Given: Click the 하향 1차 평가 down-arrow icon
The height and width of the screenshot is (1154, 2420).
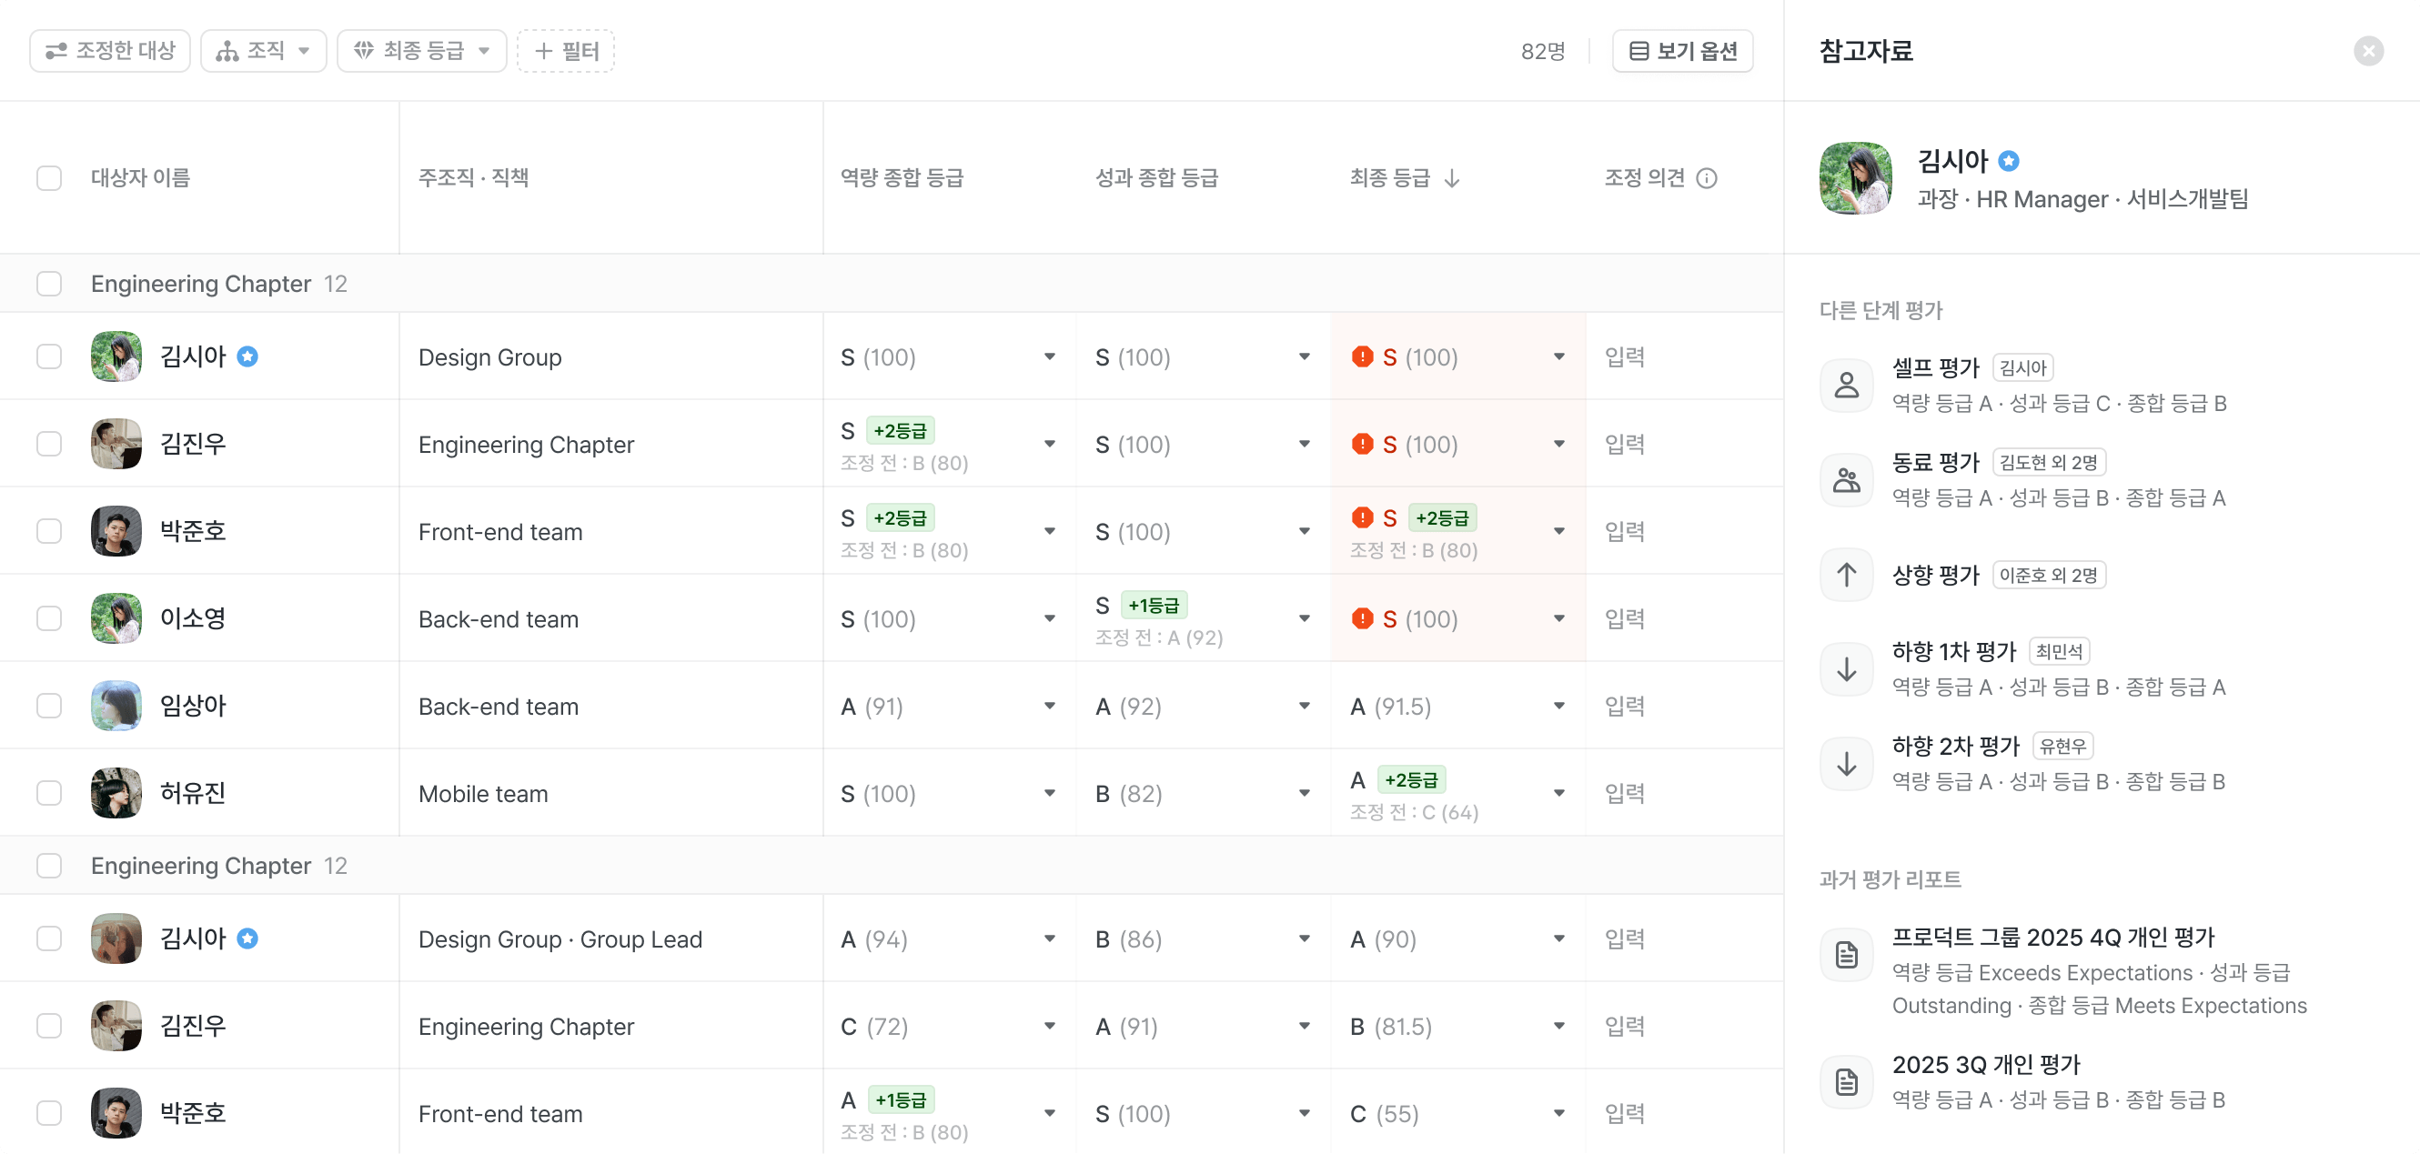Looking at the screenshot, I should [1846, 669].
